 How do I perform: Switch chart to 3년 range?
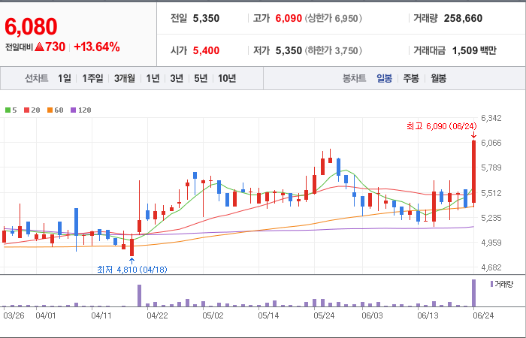click(x=177, y=78)
